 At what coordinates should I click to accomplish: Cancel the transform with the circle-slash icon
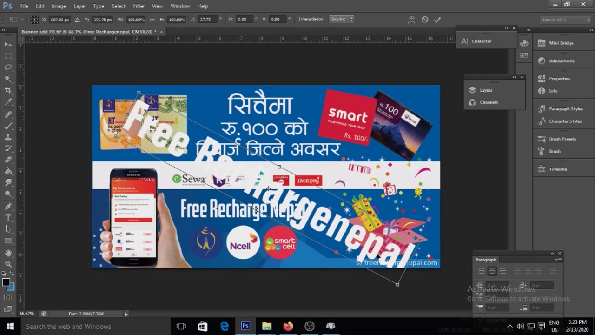point(424,20)
